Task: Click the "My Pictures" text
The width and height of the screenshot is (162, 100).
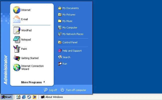Action: [69, 14]
